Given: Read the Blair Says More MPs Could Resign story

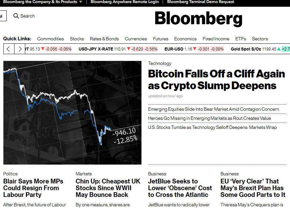Looking at the screenshot, I should (x=33, y=188).
